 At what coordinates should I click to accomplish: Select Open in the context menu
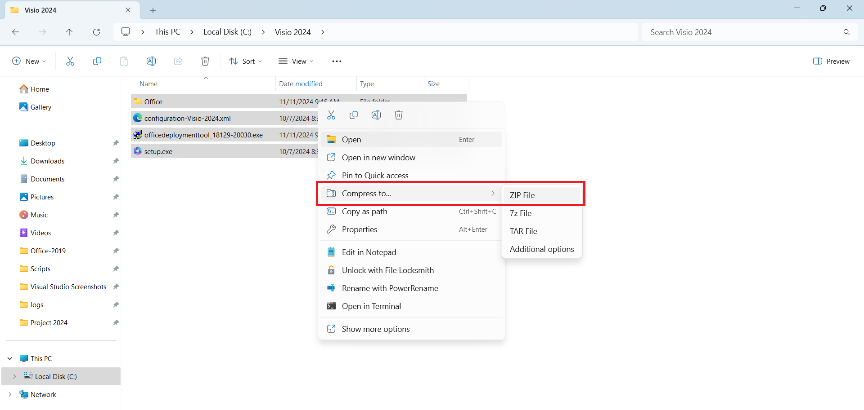(411, 140)
